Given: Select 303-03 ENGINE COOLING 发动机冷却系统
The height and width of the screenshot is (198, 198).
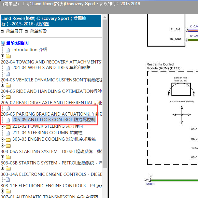Looking at the screenshot, I should [54, 139].
